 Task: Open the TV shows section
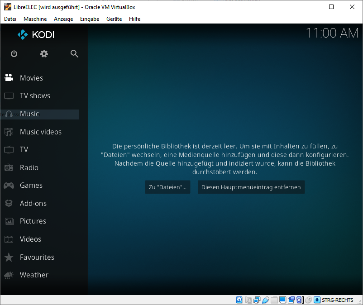click(35, 96)
